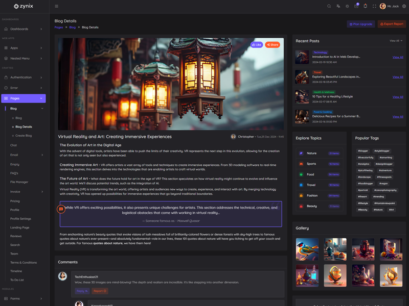Viewport: 409px width, 306px height.
Task: Click the settings gear icon beside Mr. Jack
Action: click(x=403, y=6)
